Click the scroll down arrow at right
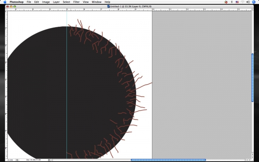The height and width of the screenshot is (162, 259). point(253,157)
